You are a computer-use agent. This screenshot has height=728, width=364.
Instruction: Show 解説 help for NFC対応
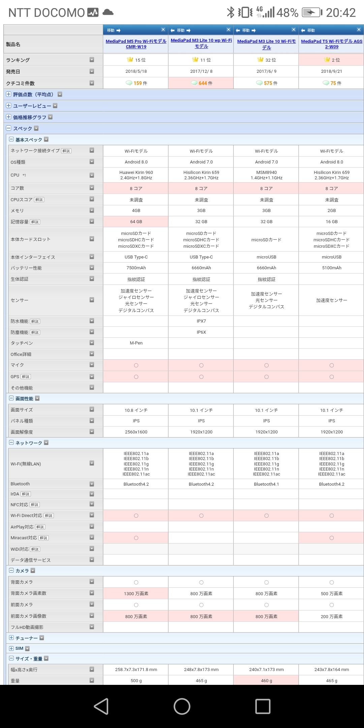[35, 505]
